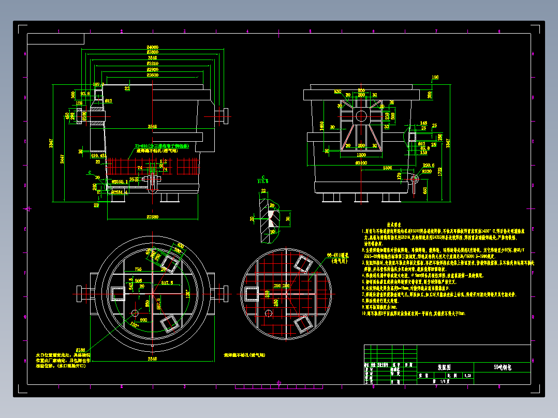The width and height of the screenshot is (558, 418).
Task: Click the R130 radius annotation
Action: point(427,171)
